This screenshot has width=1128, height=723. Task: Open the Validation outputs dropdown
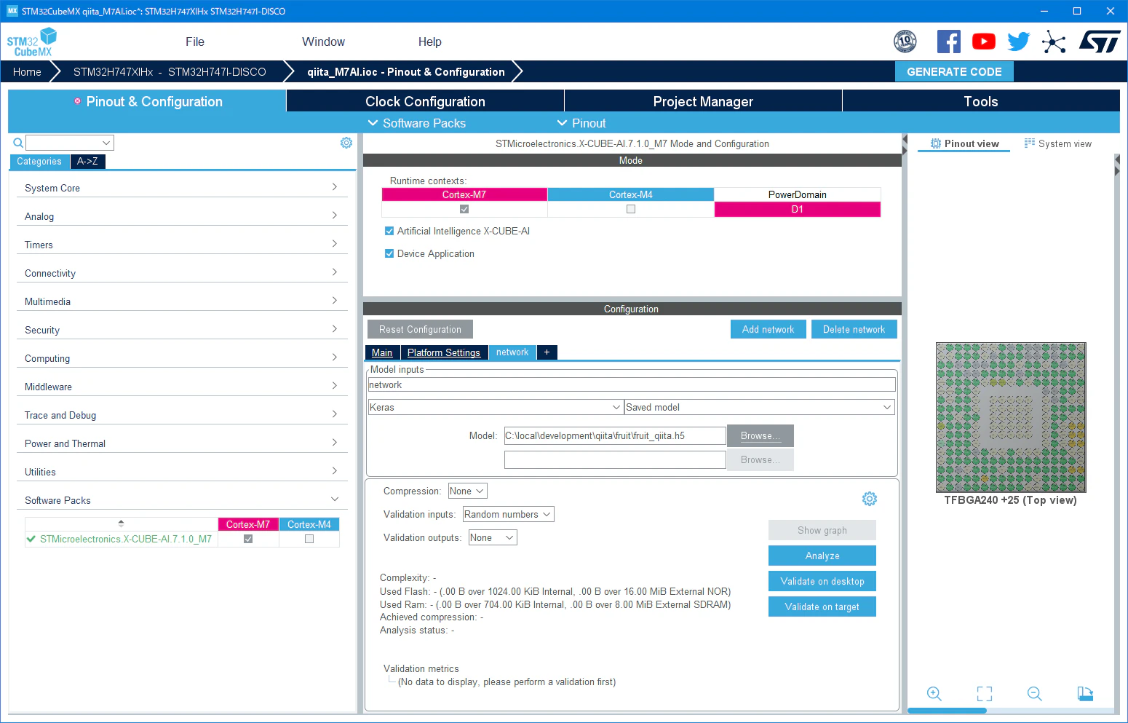pos(493,538)
